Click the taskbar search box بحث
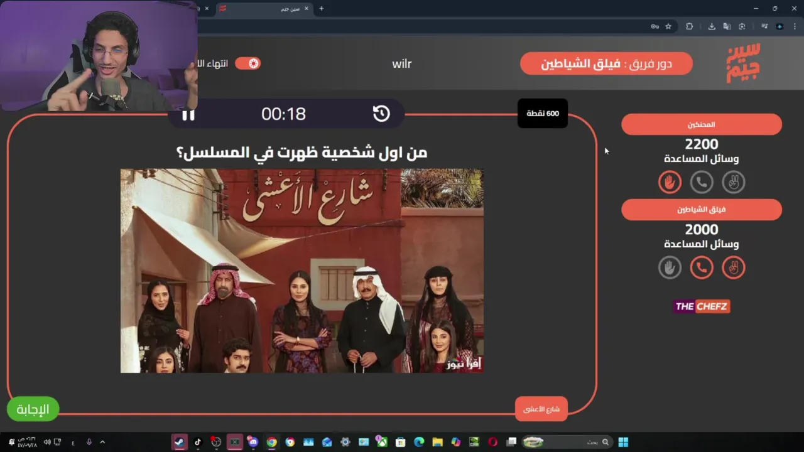 point(567,442)
